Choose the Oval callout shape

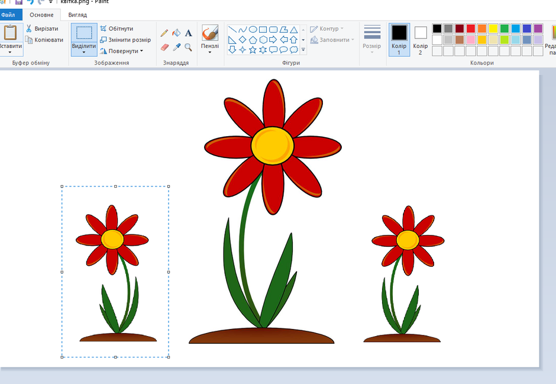pyautogui.click(x=283, y=50)
